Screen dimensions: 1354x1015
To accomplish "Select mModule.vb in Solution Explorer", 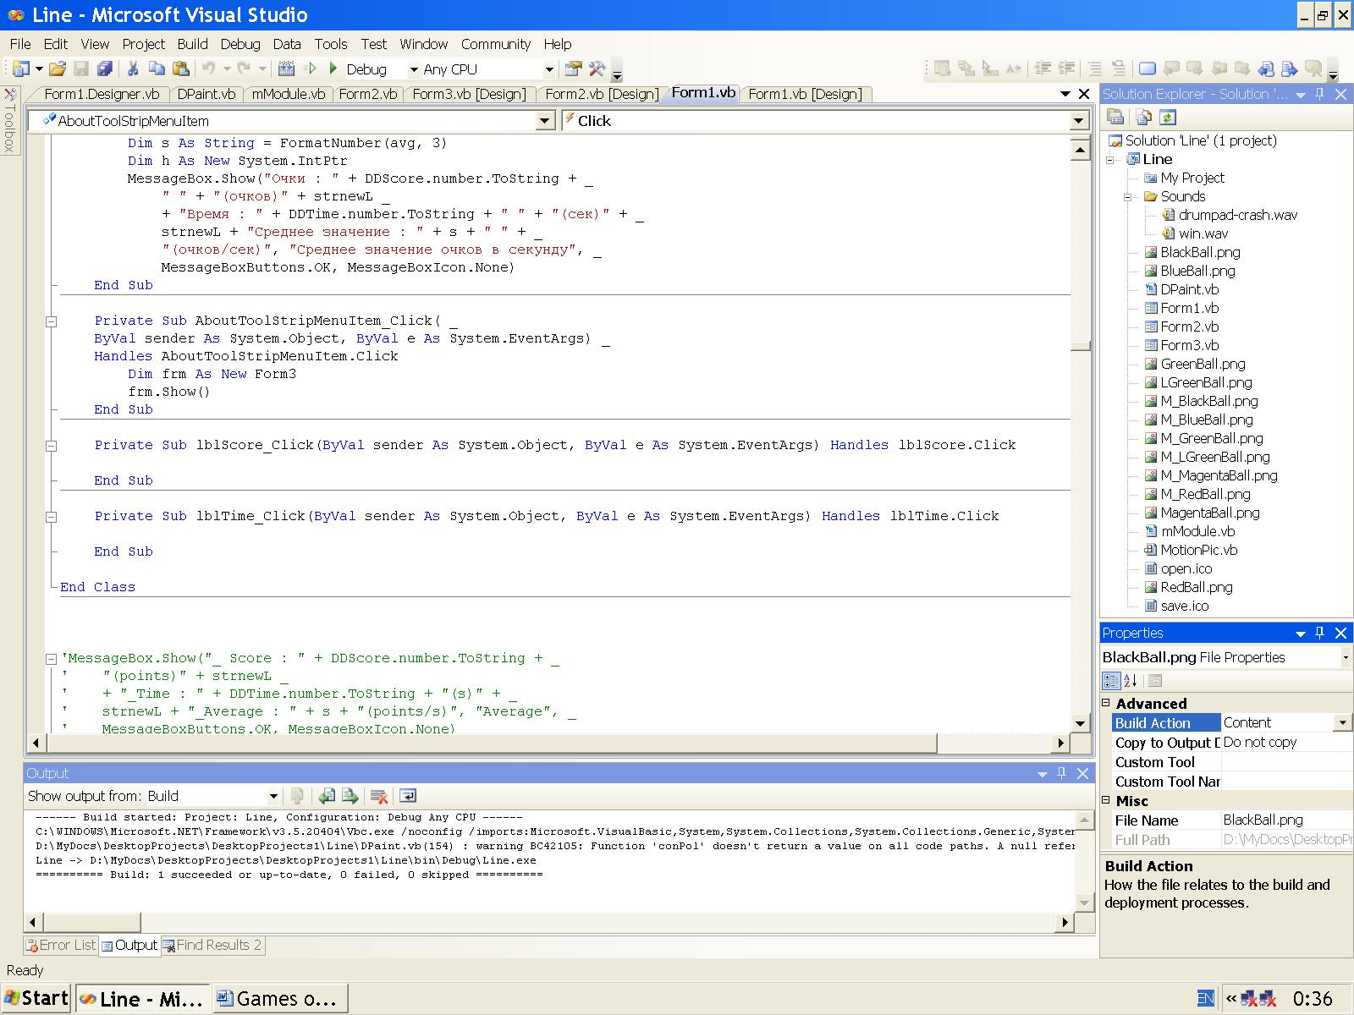I will [x=1197, y=531].
